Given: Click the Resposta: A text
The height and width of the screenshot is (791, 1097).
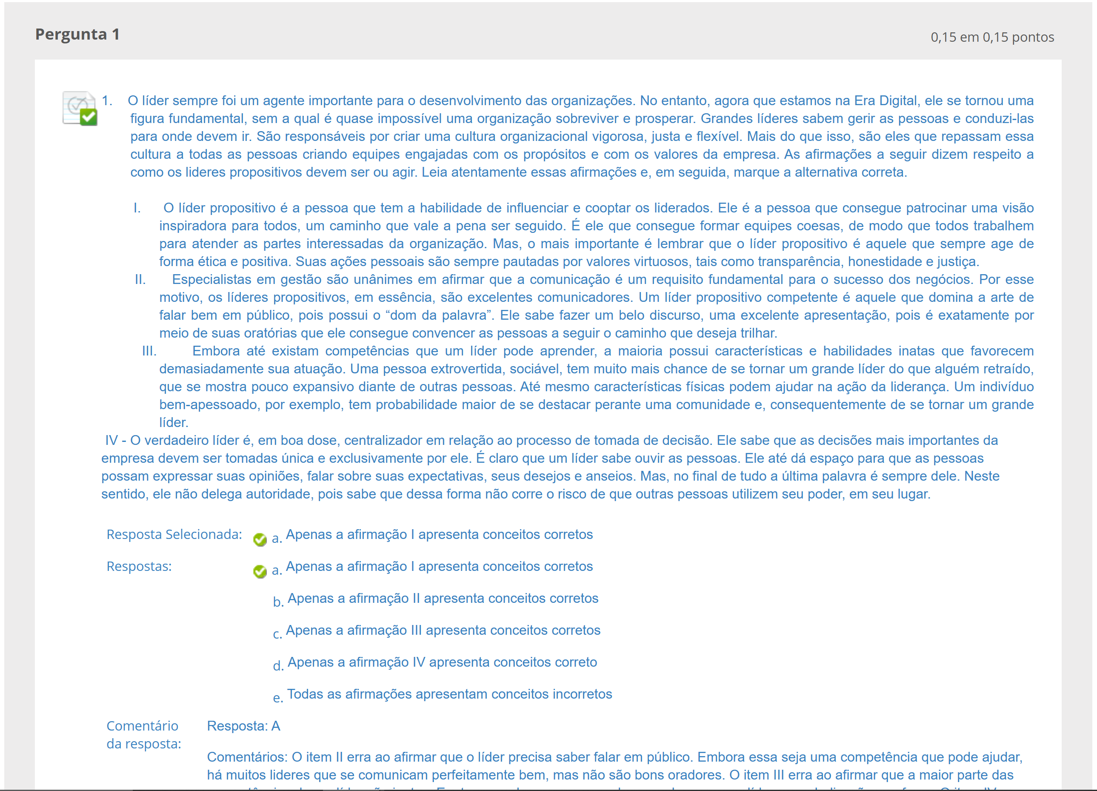Looking at the screenshot, I should tap(243, 726).
